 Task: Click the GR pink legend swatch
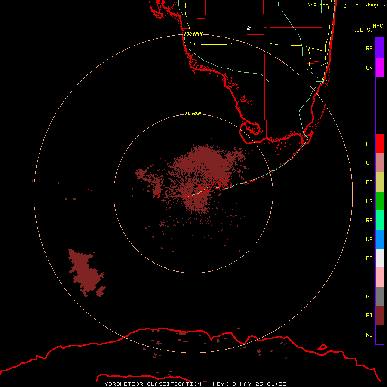380,163
